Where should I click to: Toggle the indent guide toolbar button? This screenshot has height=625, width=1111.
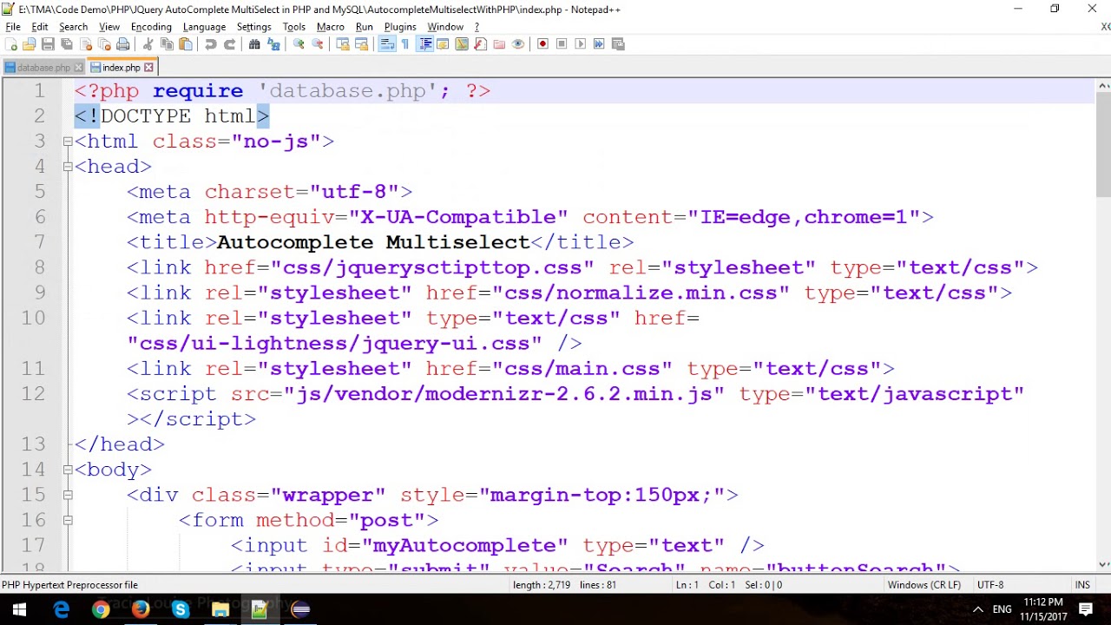tap(425, 43)
